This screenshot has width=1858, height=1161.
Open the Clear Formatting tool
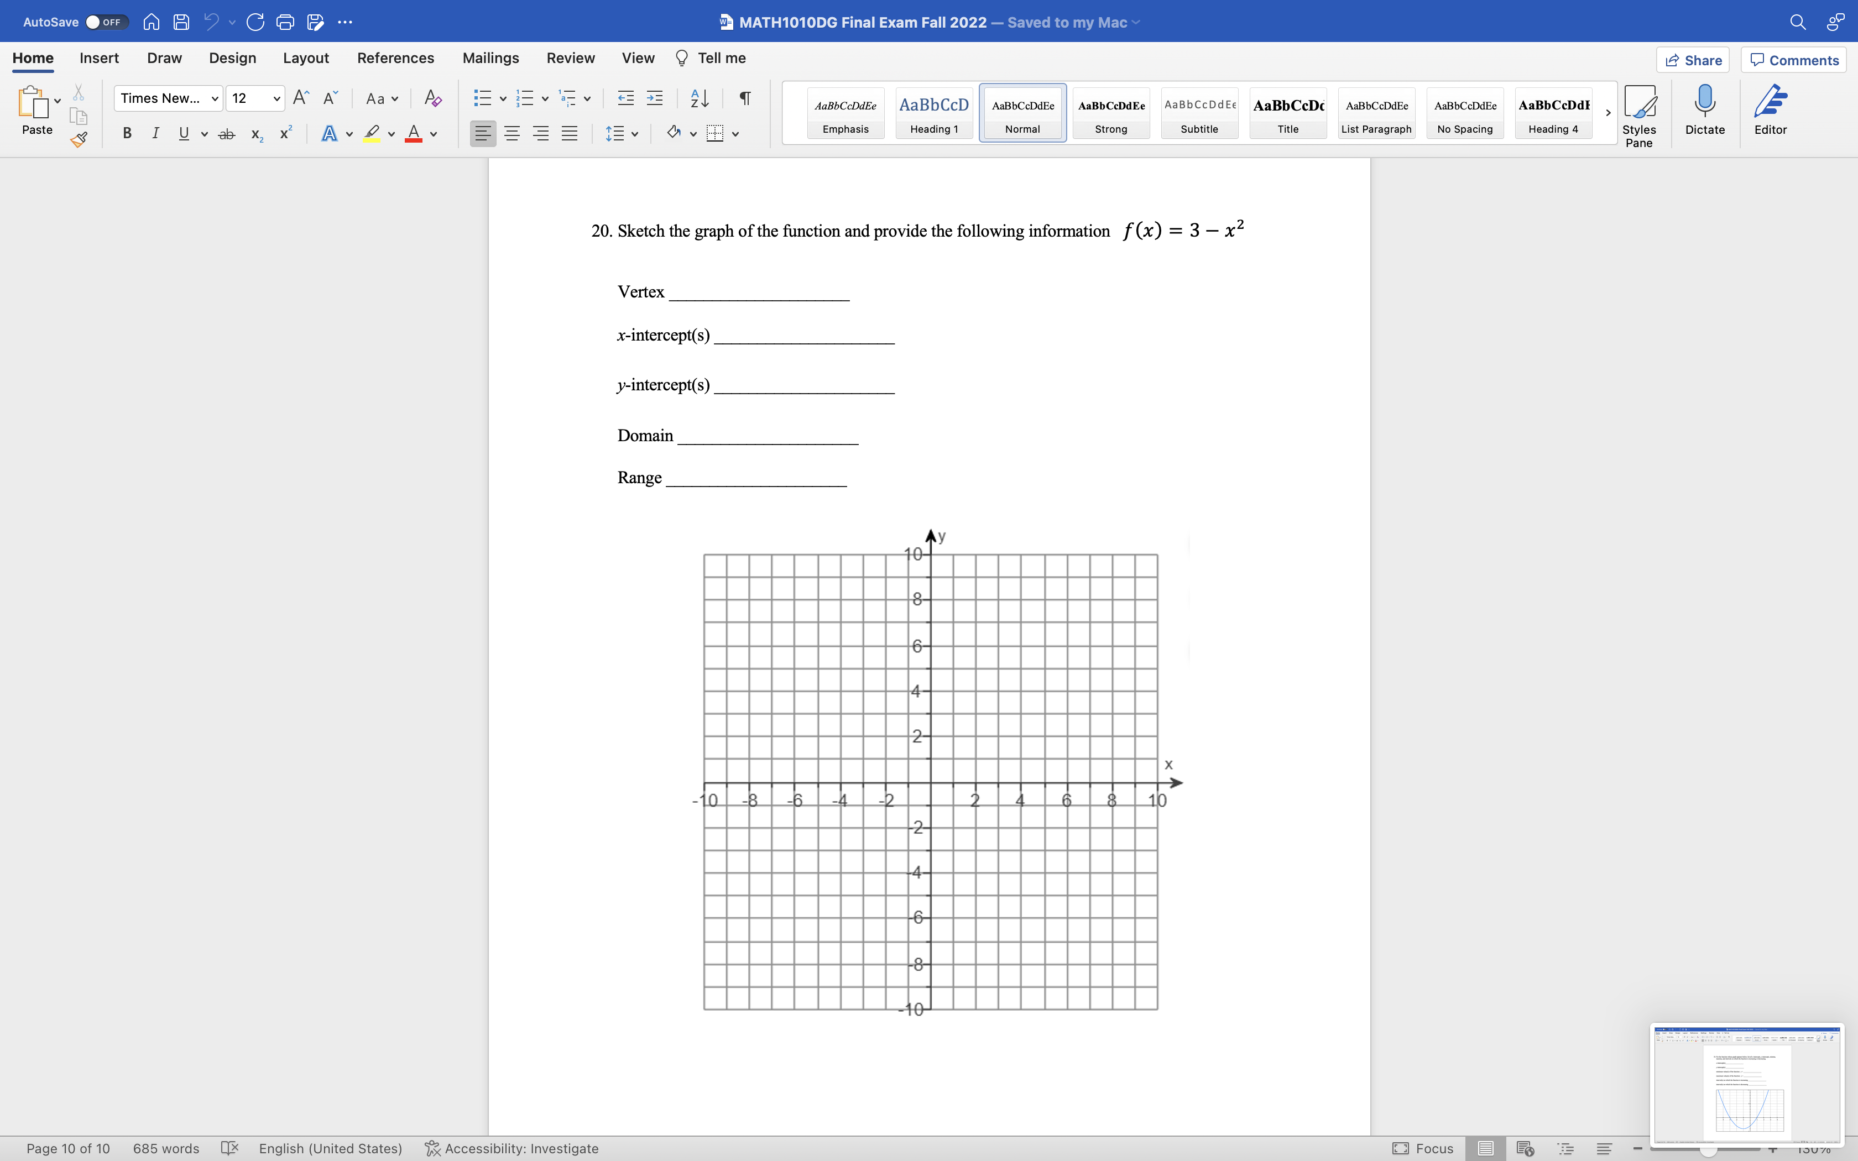coord(432,98)
